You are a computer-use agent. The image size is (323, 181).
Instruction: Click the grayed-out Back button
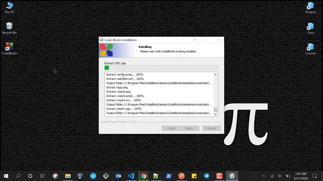coord(171,128)
